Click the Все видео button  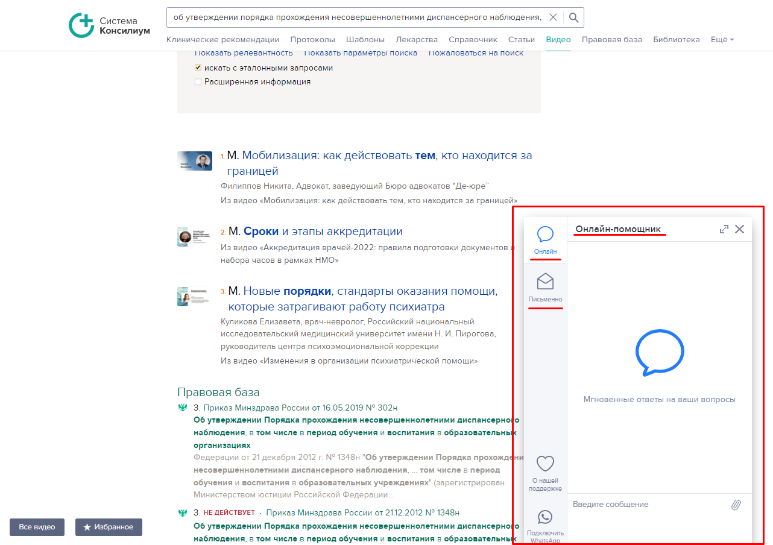(x=37, y=527)
